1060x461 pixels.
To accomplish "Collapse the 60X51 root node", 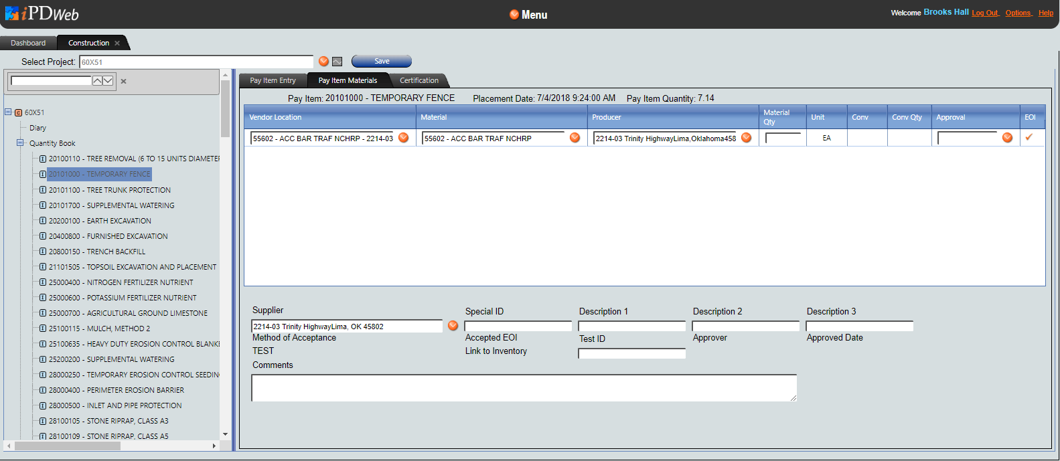I will click(8, 112).
